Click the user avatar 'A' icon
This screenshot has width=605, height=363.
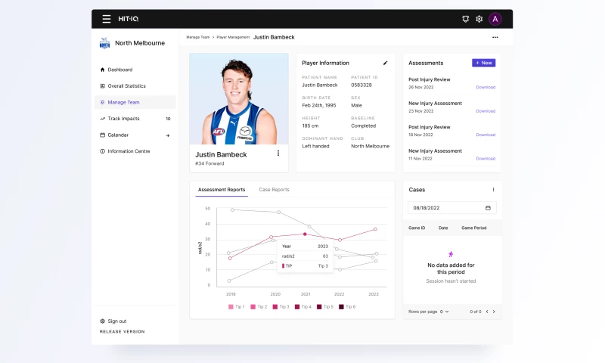pos(495,19)
